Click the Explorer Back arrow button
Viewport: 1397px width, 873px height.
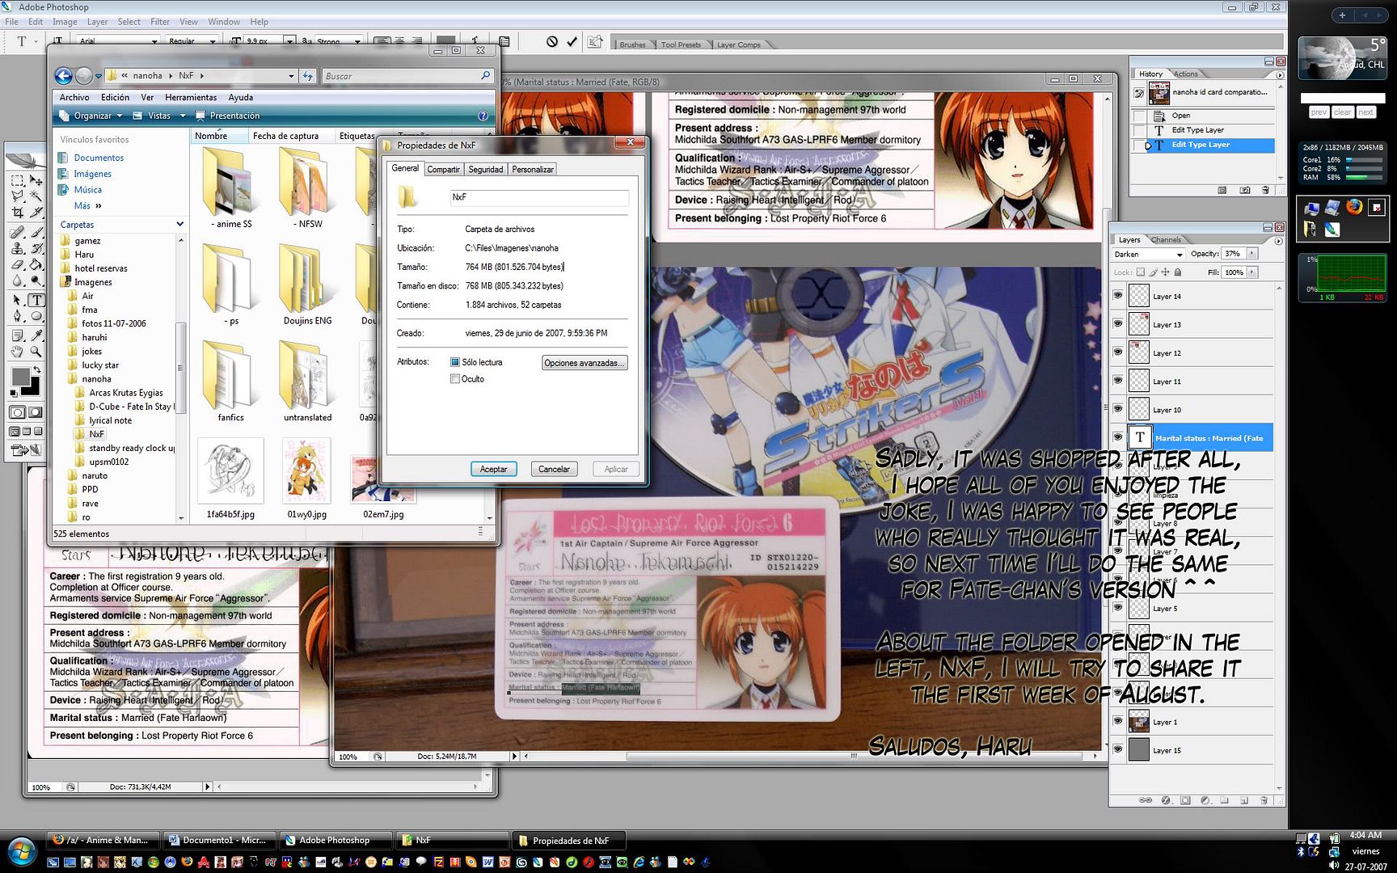(x=63, y=76)
